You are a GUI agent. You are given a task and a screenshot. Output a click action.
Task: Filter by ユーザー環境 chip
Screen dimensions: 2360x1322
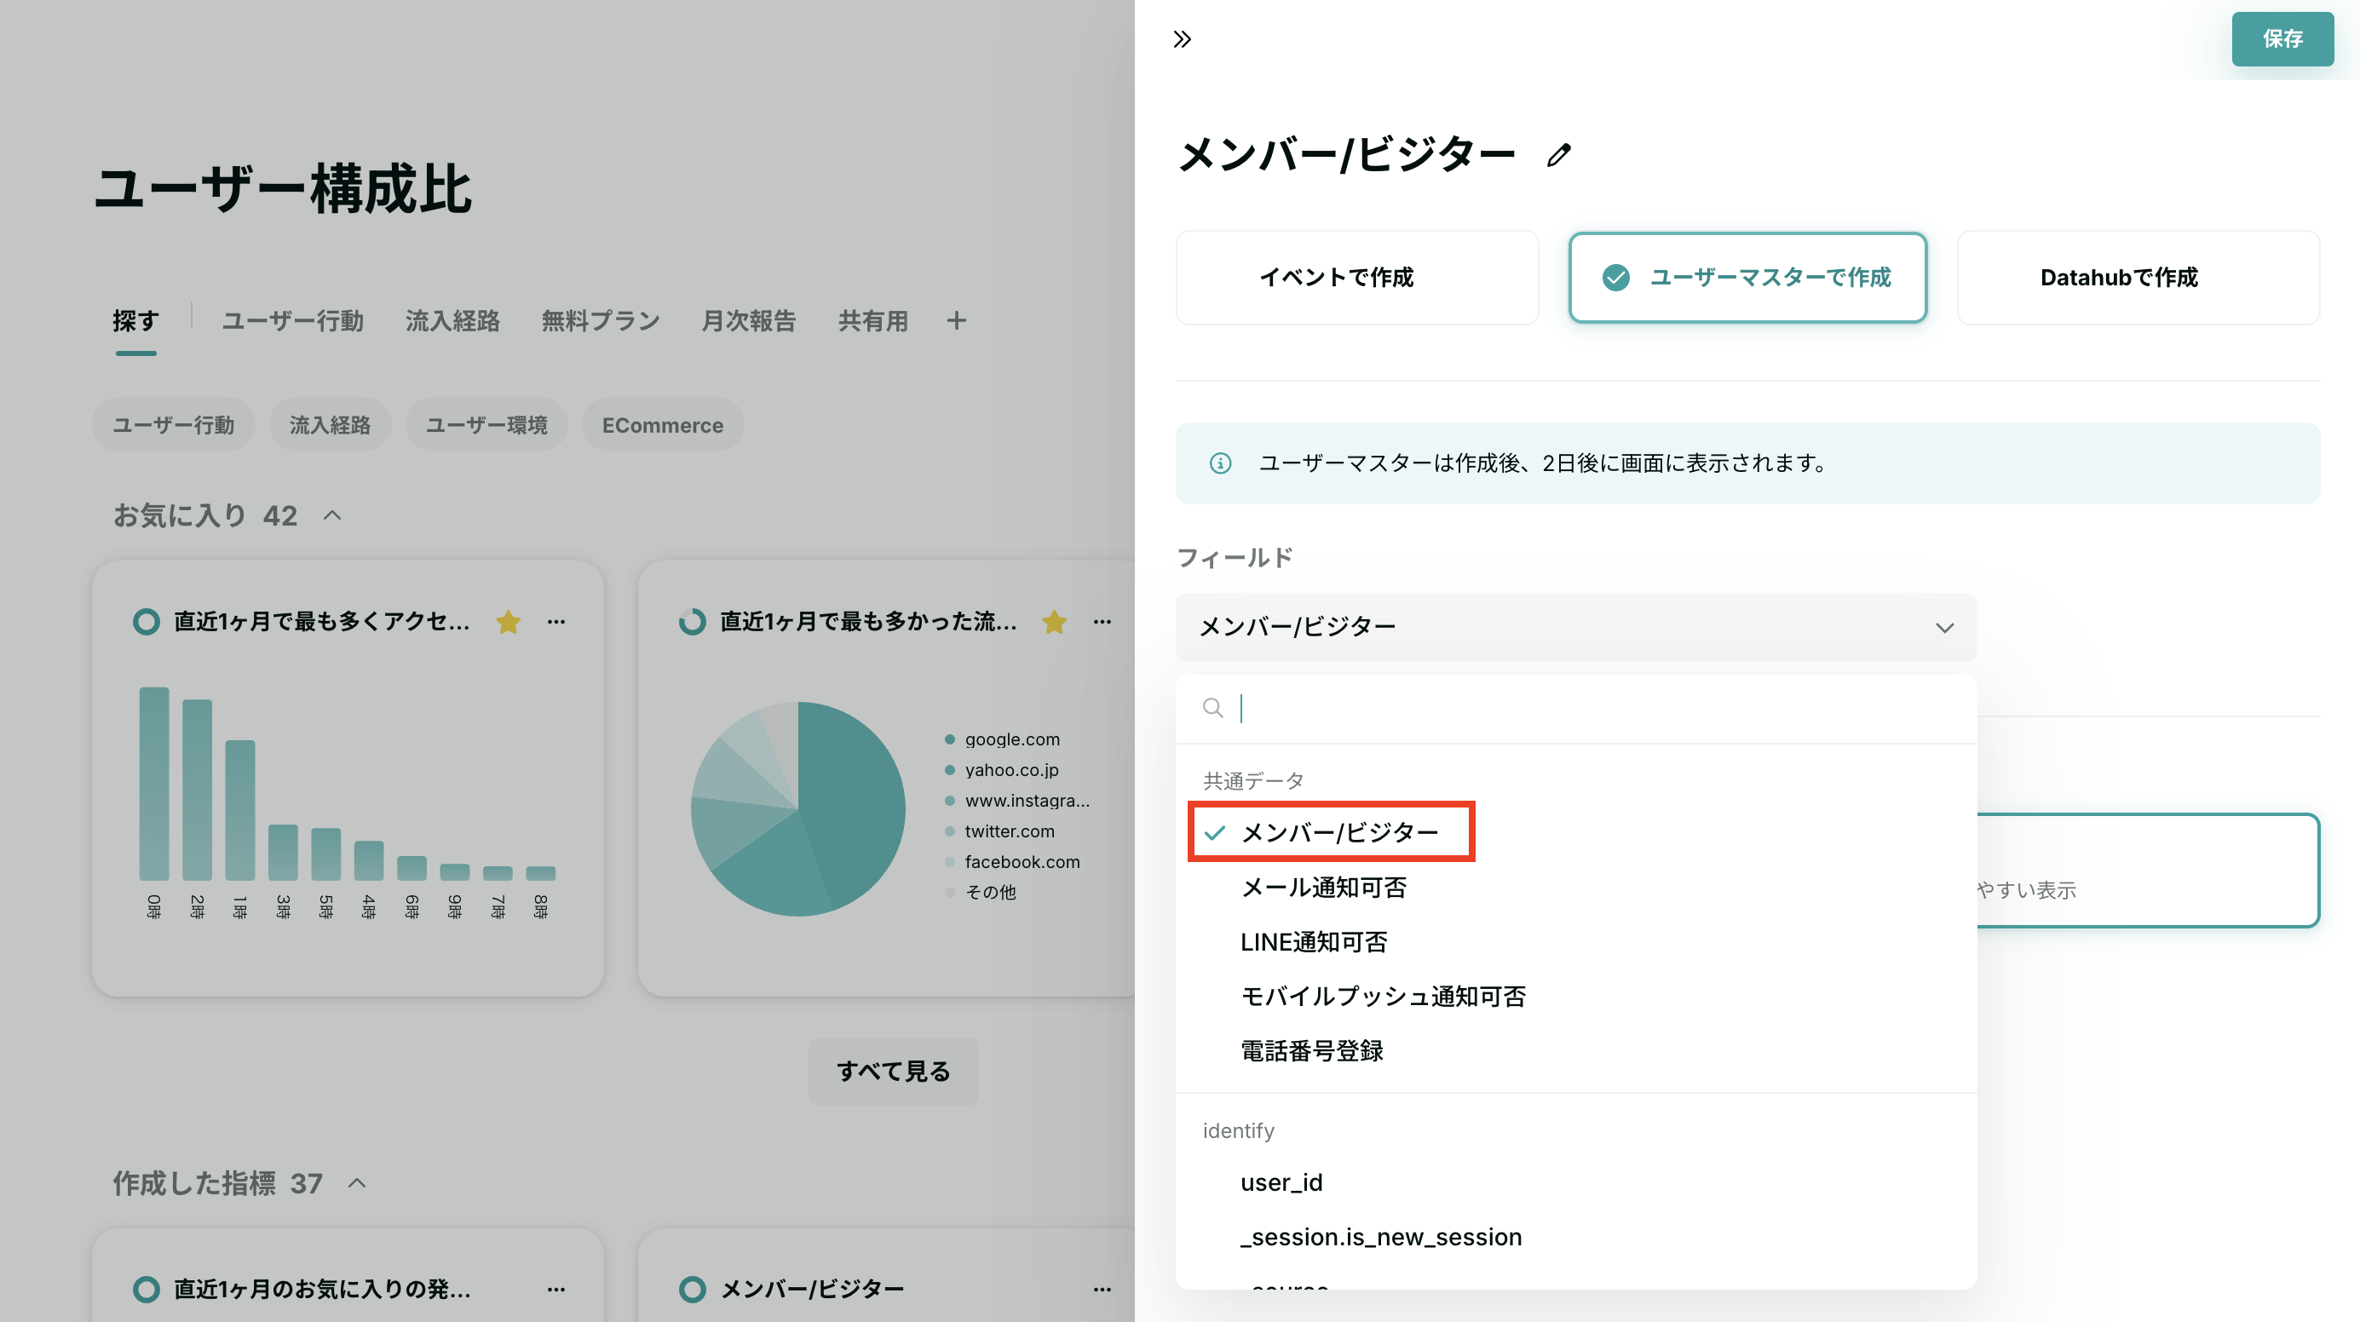(x=486, y=425)
